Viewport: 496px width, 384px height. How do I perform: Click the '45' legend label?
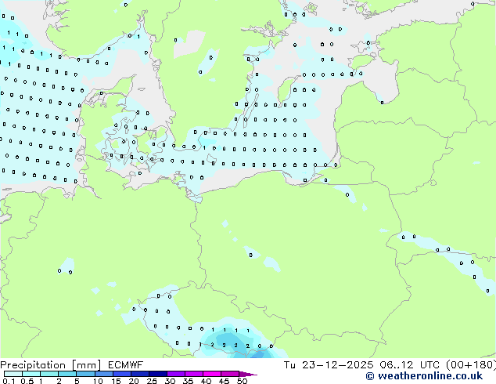[224, 381]
